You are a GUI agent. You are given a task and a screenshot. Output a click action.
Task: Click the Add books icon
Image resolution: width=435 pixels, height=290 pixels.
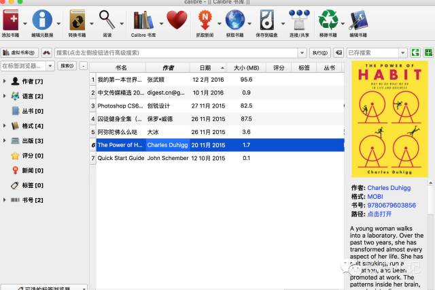11,20
